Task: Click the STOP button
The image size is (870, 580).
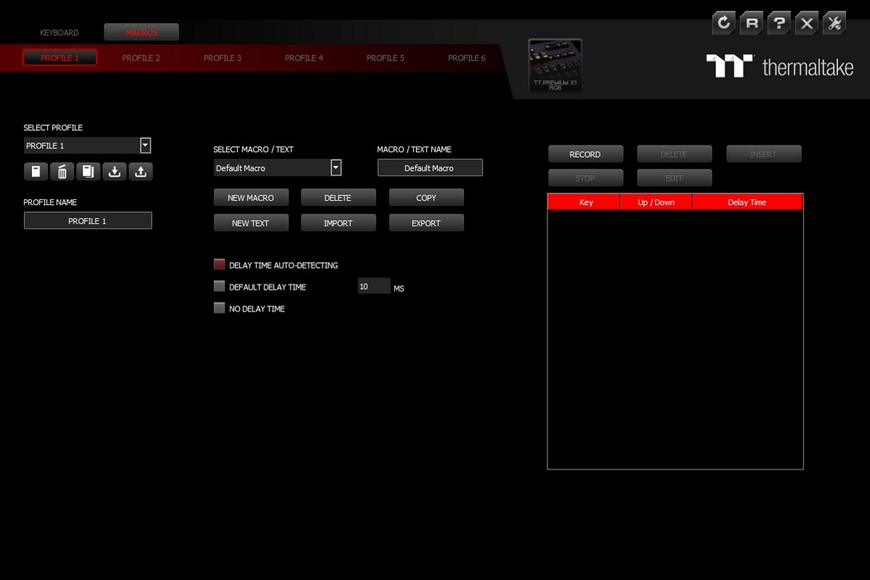Action: click(585, 178)
